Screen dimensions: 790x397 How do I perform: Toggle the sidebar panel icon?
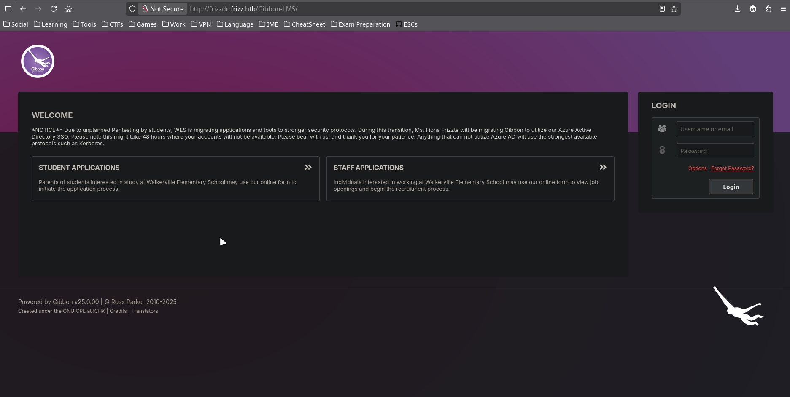[x=8, y=9]
